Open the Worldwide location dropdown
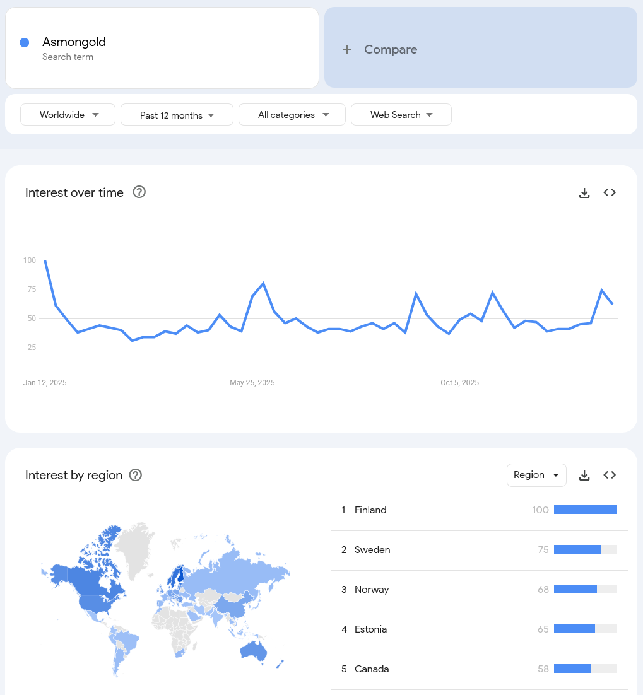The width and height of the screenshot is (643, 695). coord(68,115)
